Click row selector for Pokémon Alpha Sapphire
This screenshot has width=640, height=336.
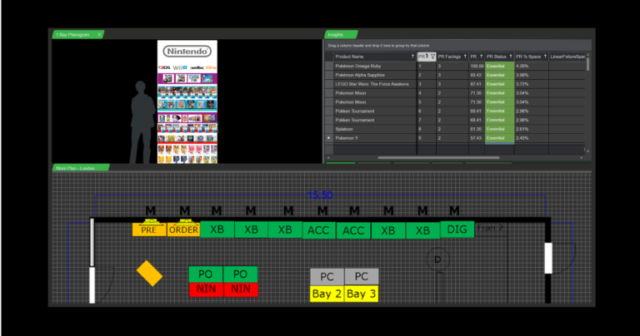click(329, 75)
